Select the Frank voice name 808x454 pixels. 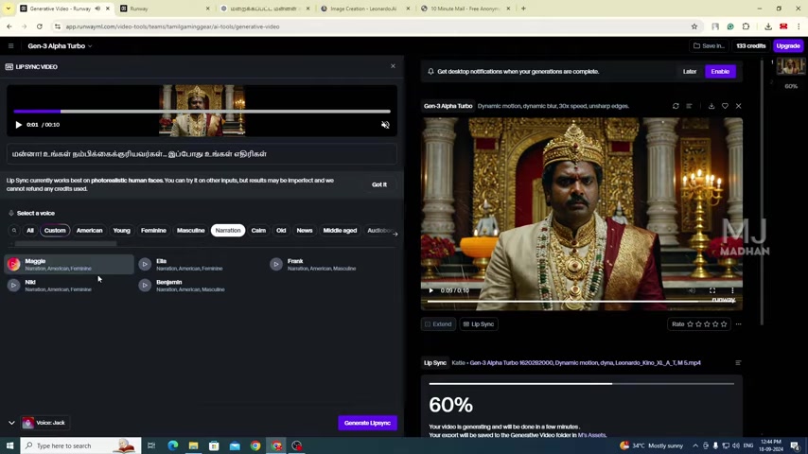(x=295, y=261)
